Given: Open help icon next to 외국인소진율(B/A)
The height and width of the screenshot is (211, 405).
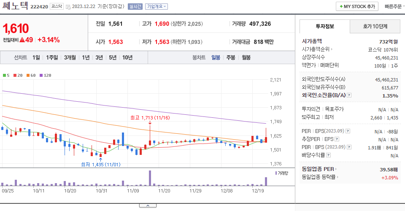Looking at the screenshot, I should click(x=349, y=95).
